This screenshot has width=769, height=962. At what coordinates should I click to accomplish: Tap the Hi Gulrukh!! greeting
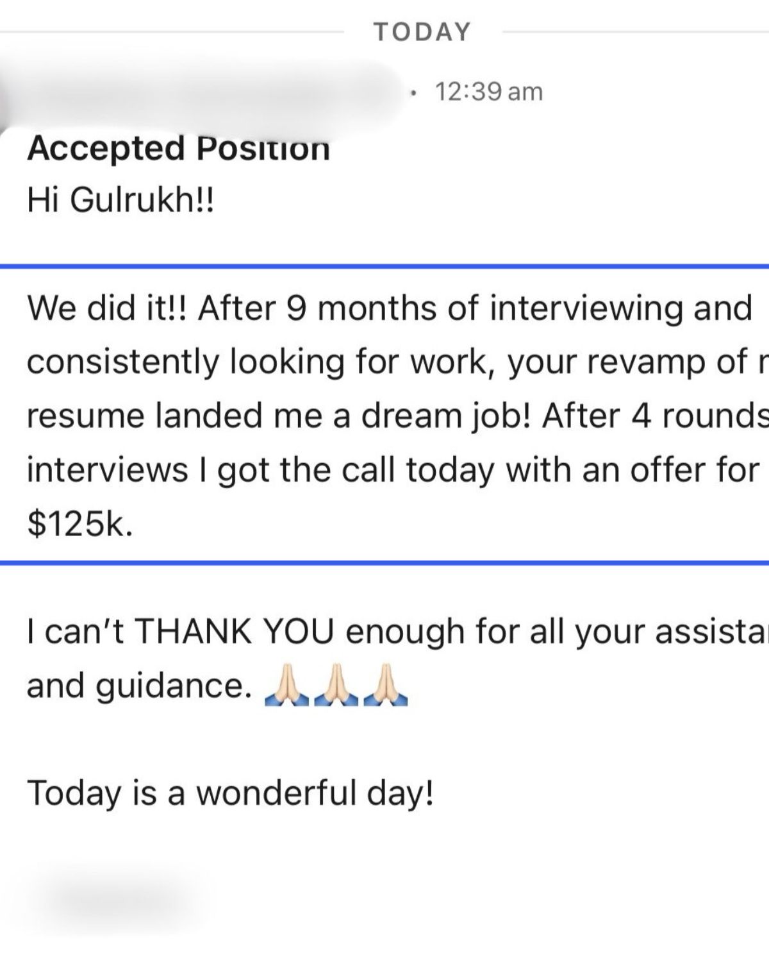(x=120, y=201)
